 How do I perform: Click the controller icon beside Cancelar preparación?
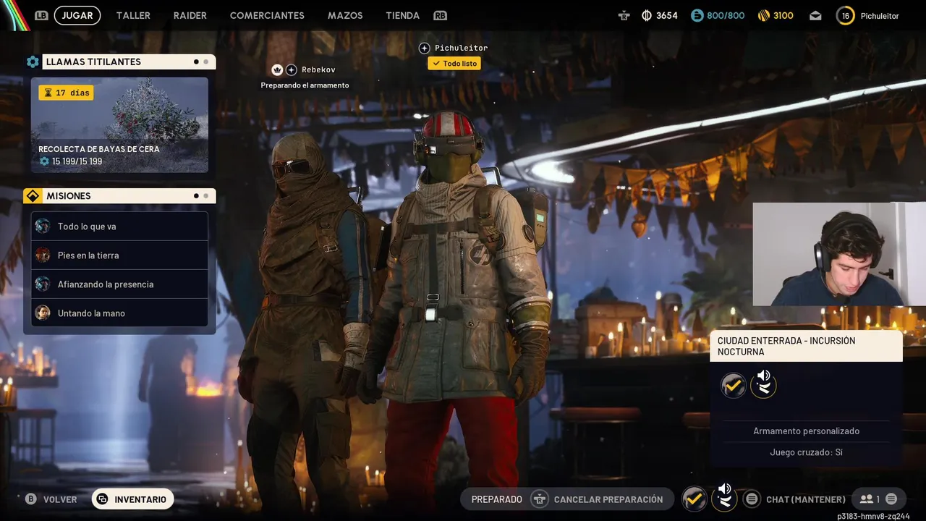pos(539,499)
